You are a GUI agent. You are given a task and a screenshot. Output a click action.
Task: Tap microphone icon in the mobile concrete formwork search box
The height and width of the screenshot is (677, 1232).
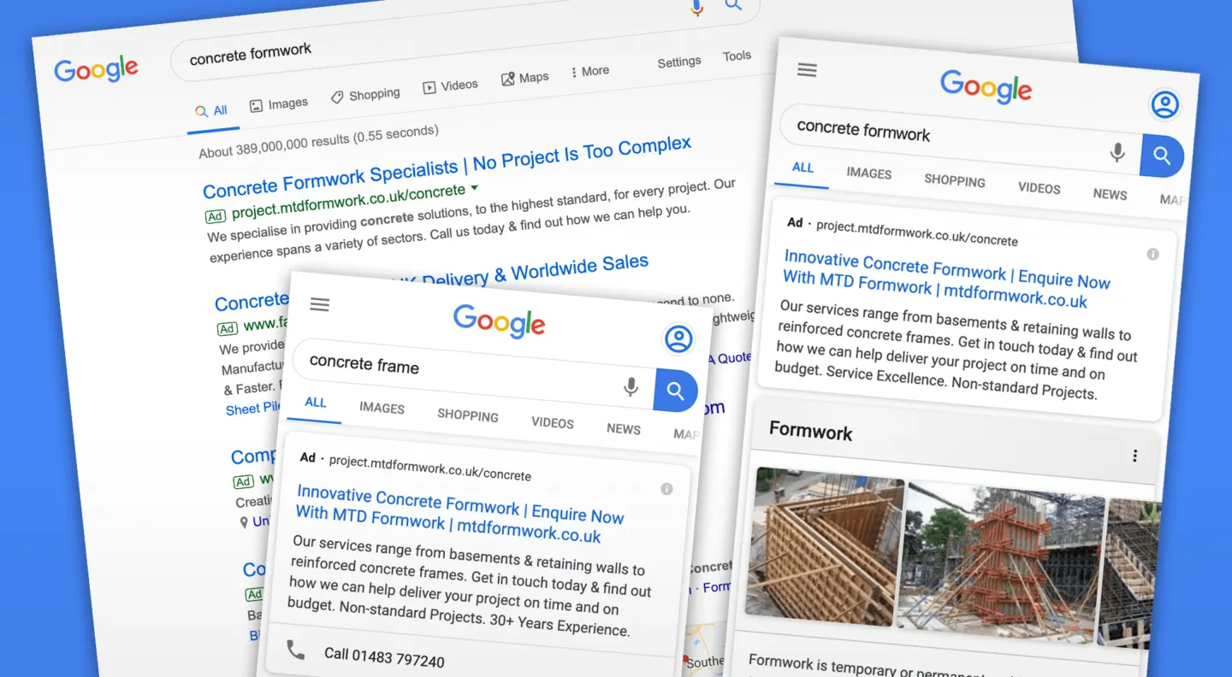(1117, 153)
